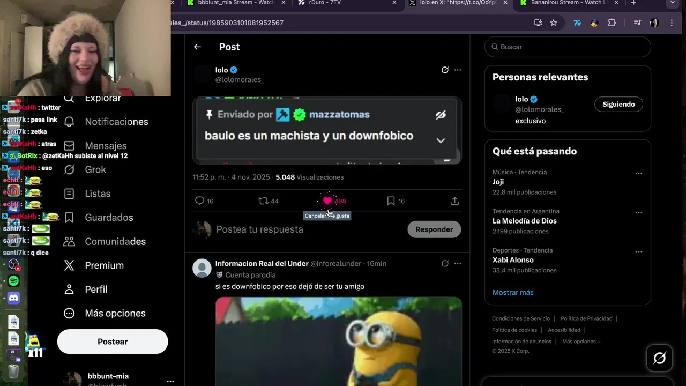Expand footer Más opciones links
Viewport: 686px width, 386px height.
581,342
